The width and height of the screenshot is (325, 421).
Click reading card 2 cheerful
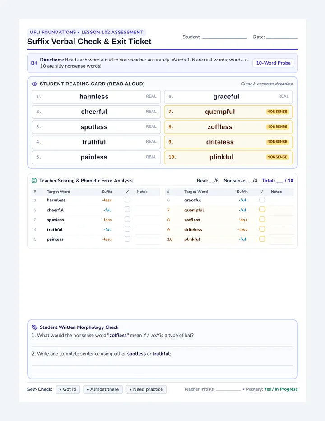96,112
